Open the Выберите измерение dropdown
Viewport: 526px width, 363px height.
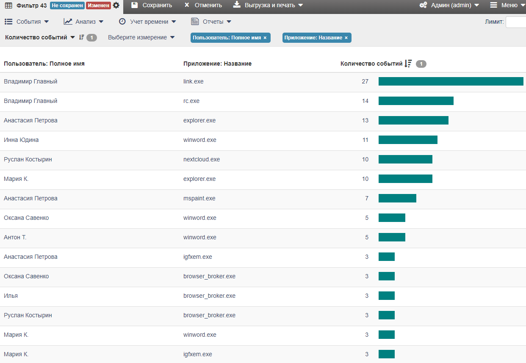[x=141, y=37]
